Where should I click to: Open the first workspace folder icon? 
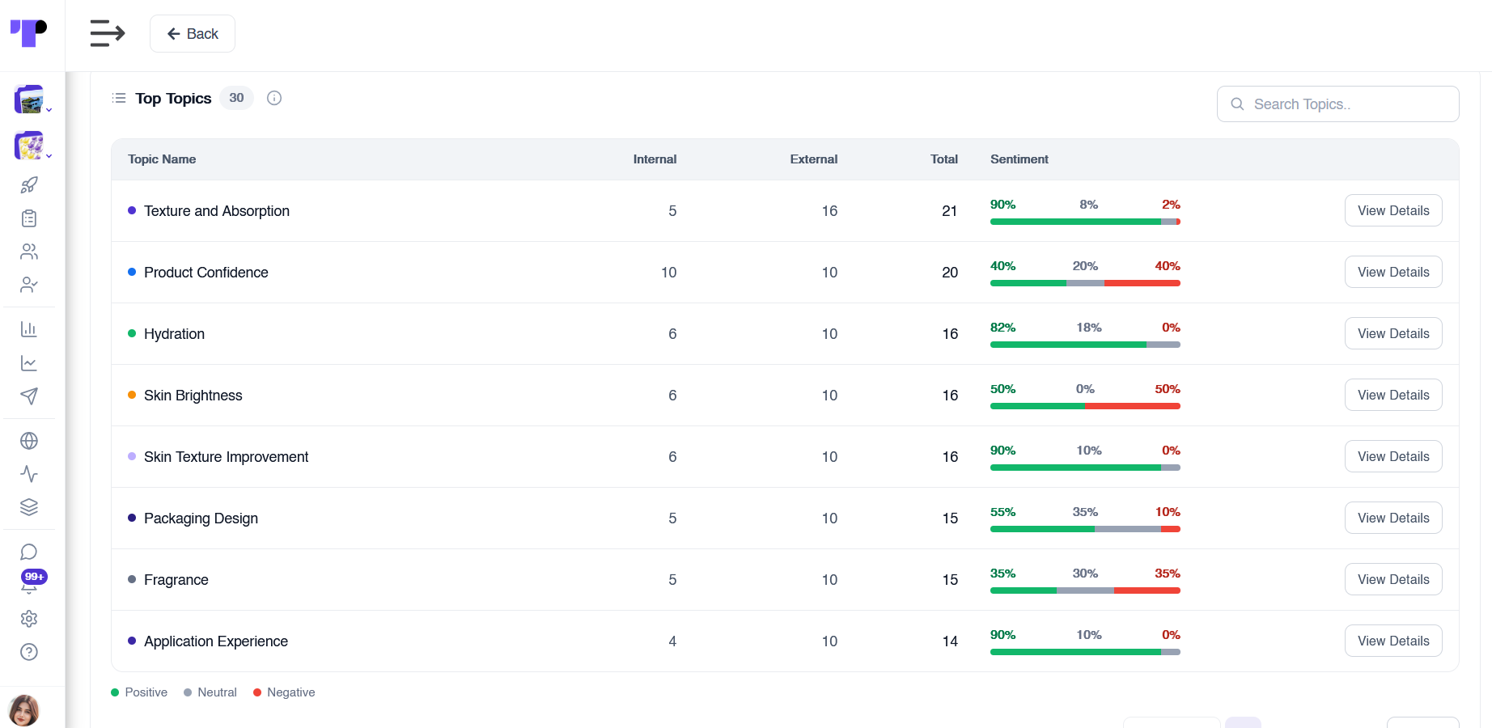(30, 100)
